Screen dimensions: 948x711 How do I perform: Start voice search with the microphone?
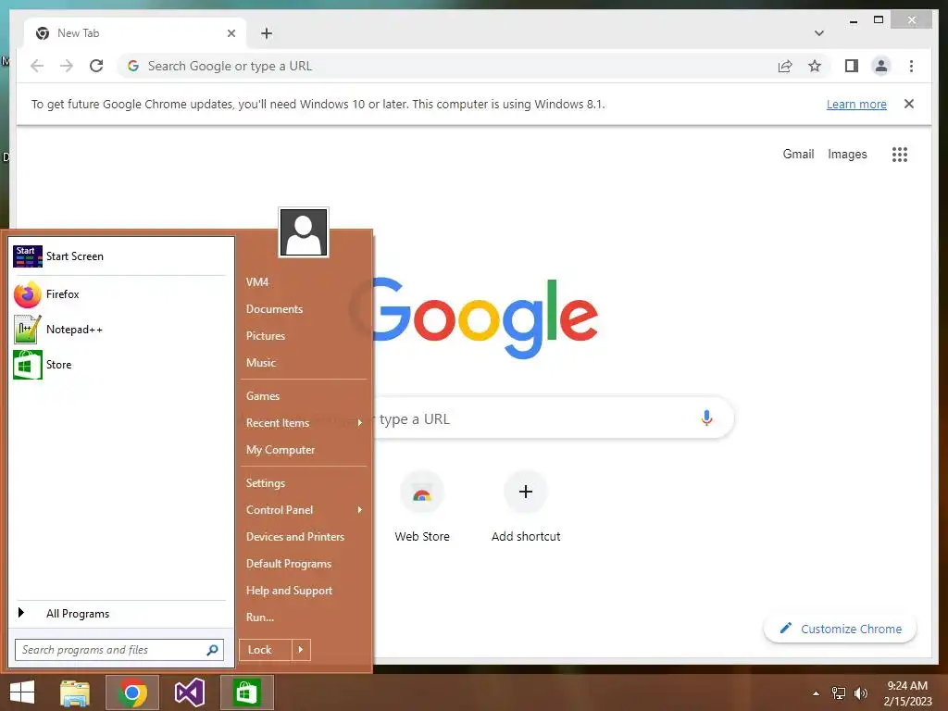coord(706,418)
